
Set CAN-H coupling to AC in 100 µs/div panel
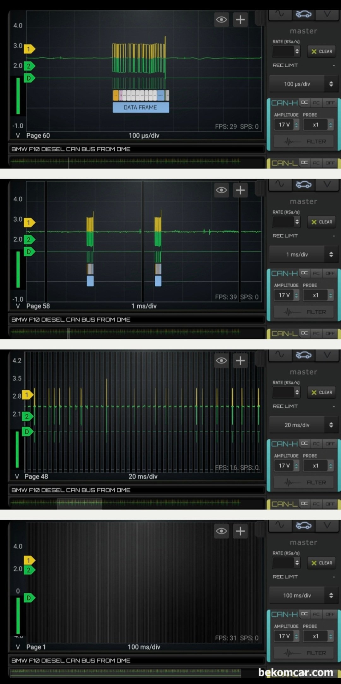click(316, 103)
